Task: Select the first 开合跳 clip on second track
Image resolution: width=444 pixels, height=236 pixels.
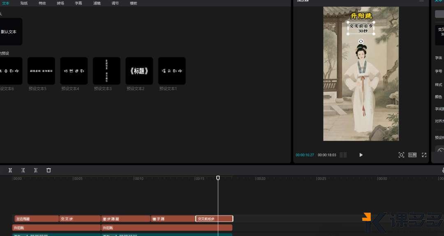Action: click(56, 228)
